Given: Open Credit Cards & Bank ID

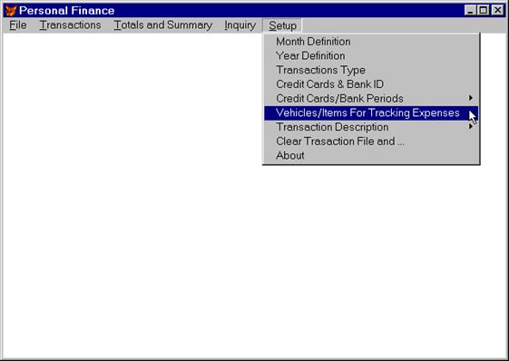Looking at the screenshot, I should point(371,84).
